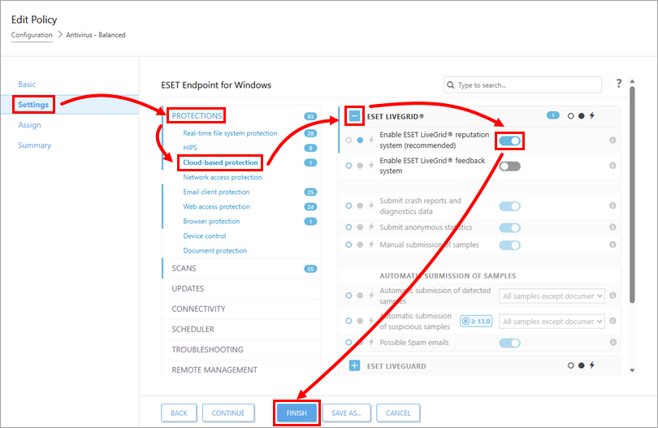658x428 pixels.
Task: Open info icon for Possible Spam emails
Action: 613,343
